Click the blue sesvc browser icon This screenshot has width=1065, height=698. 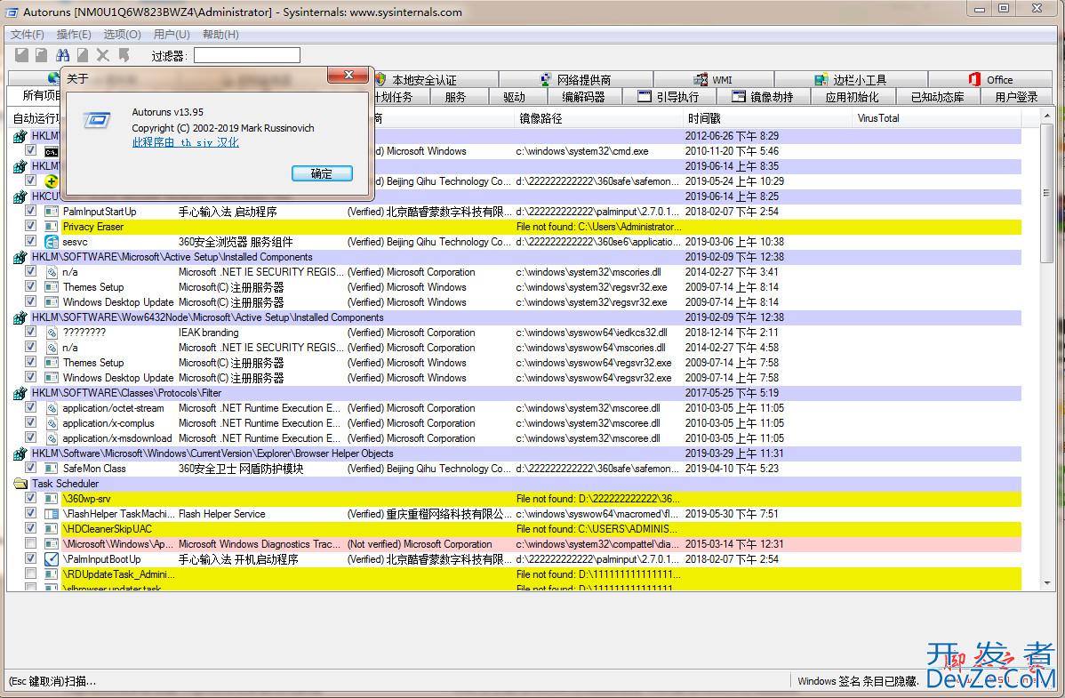point(51,242)
